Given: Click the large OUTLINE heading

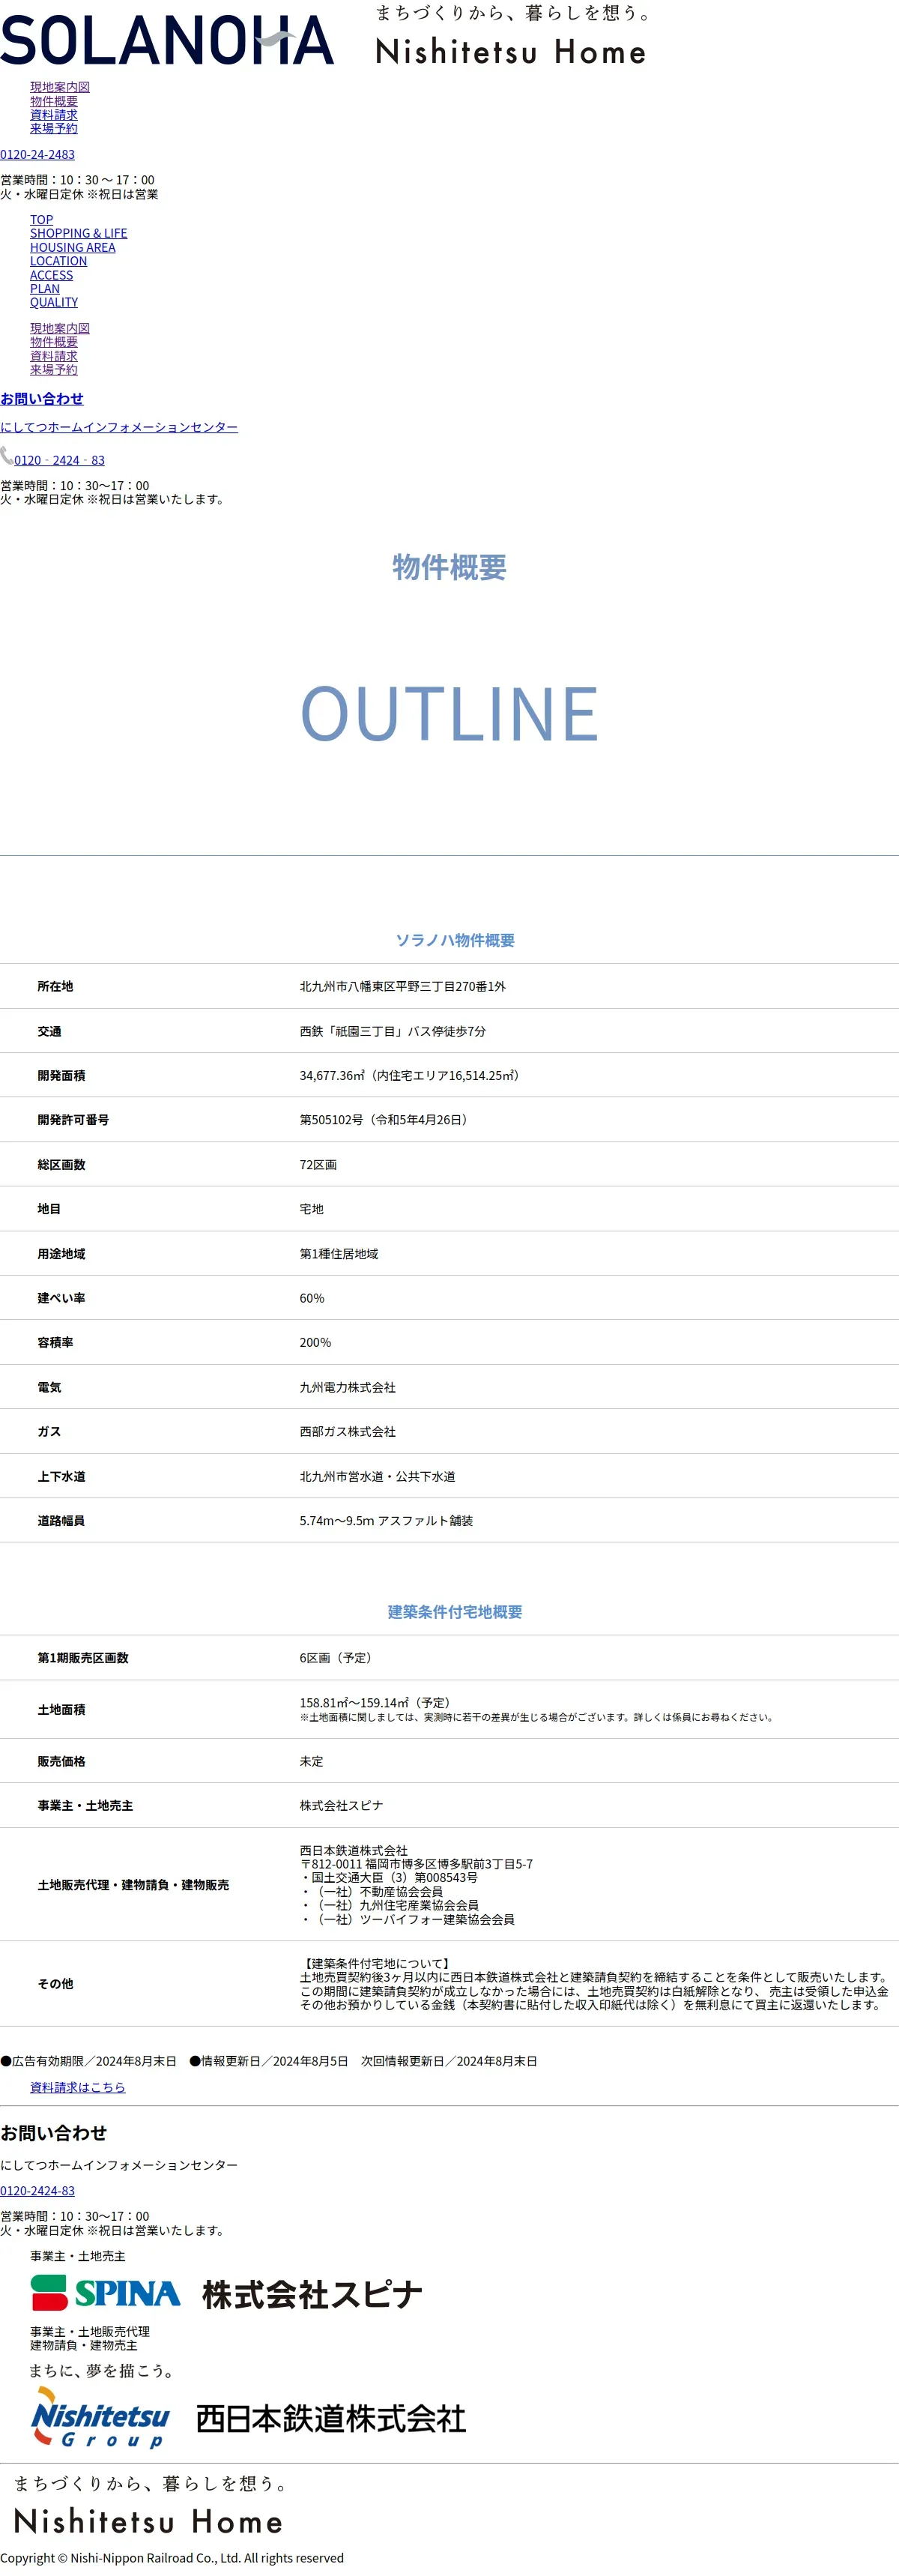Looking at the screenshot, I should click(450, 713).
